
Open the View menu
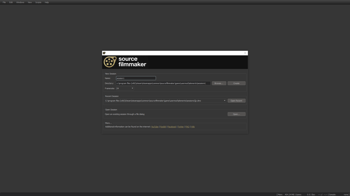click(x=30, y=2)
